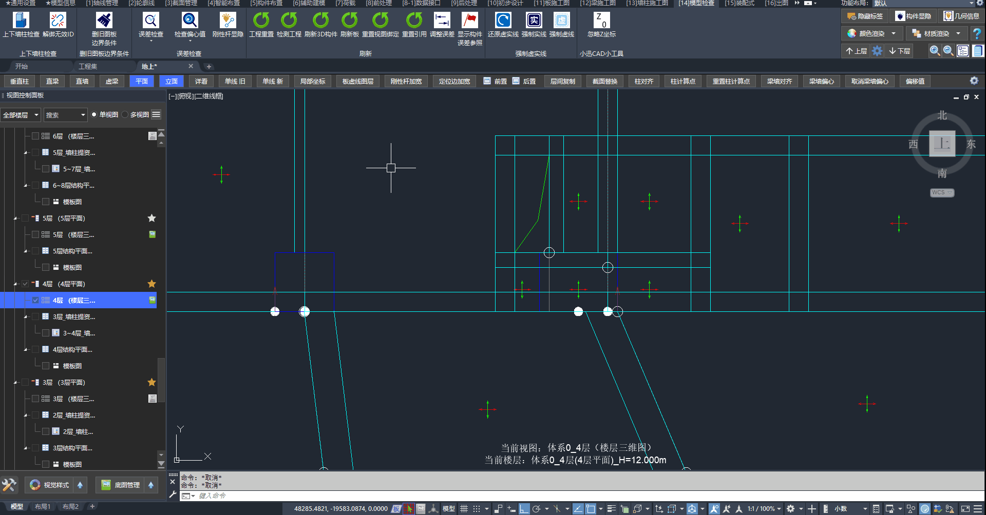Click the 误差检查 magnifier icon
The image size is (986, 515).
click(x=150, y=21)
